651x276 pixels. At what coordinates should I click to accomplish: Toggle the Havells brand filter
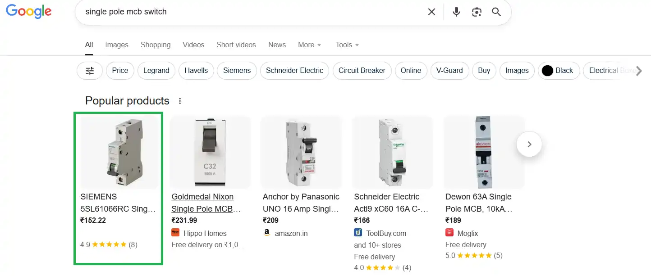pos(196,71)
